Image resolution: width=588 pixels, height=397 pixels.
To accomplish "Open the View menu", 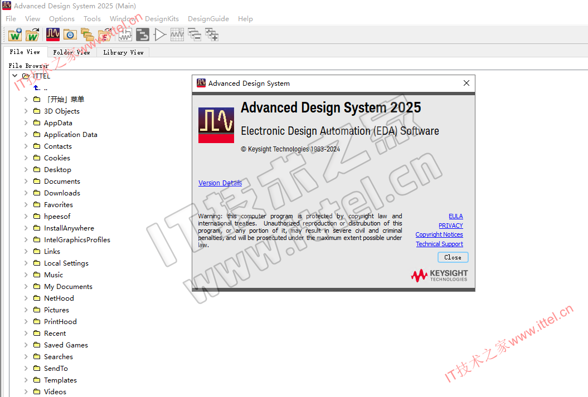I will click(x=33, y=19).
